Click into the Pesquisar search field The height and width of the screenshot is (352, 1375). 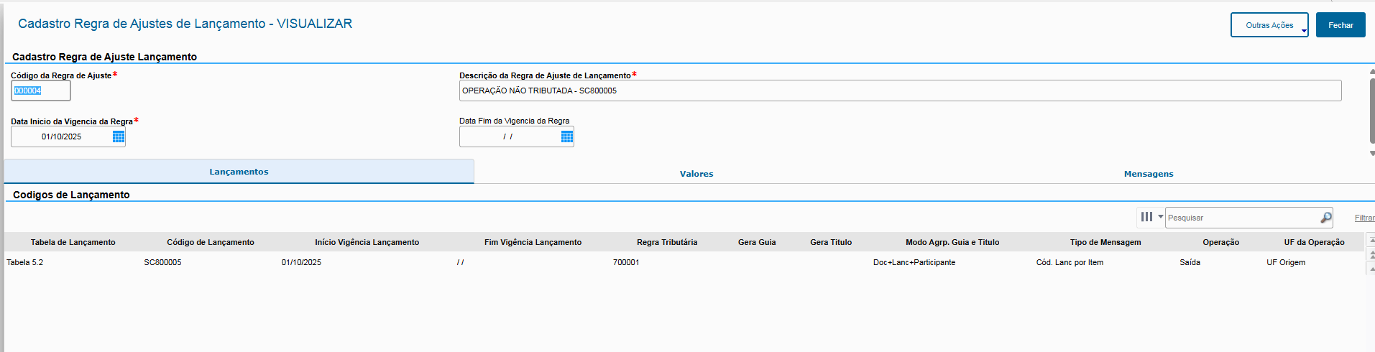[1241, 218]
